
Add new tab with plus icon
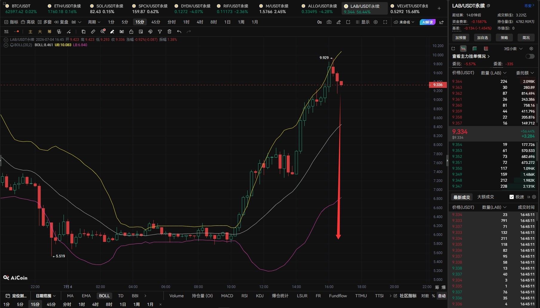(x=439, y=8)
